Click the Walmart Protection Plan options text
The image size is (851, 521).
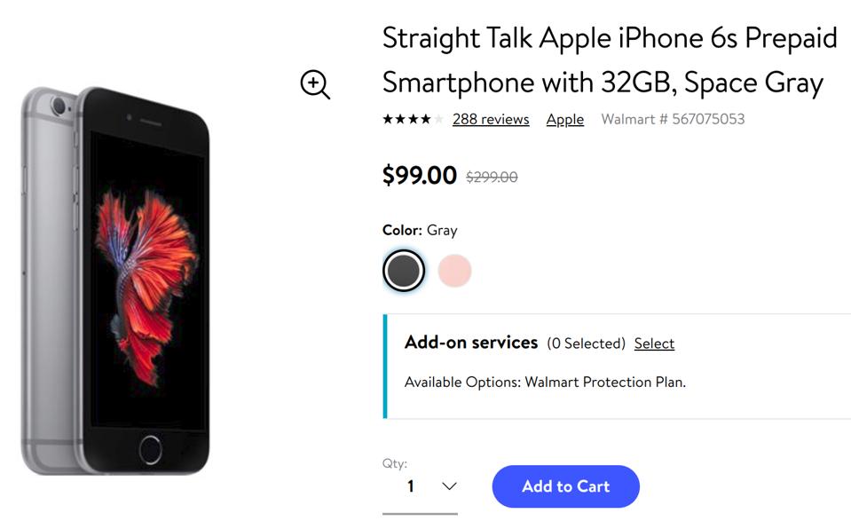[x=545, y=383]
